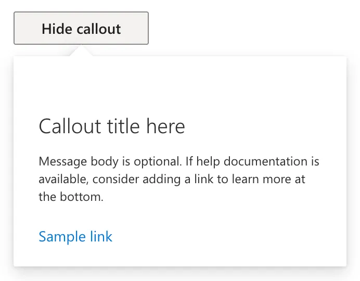Screen dimensions: 360x281
Task: Click the empty space below Sample link
Action: [179, 256]
